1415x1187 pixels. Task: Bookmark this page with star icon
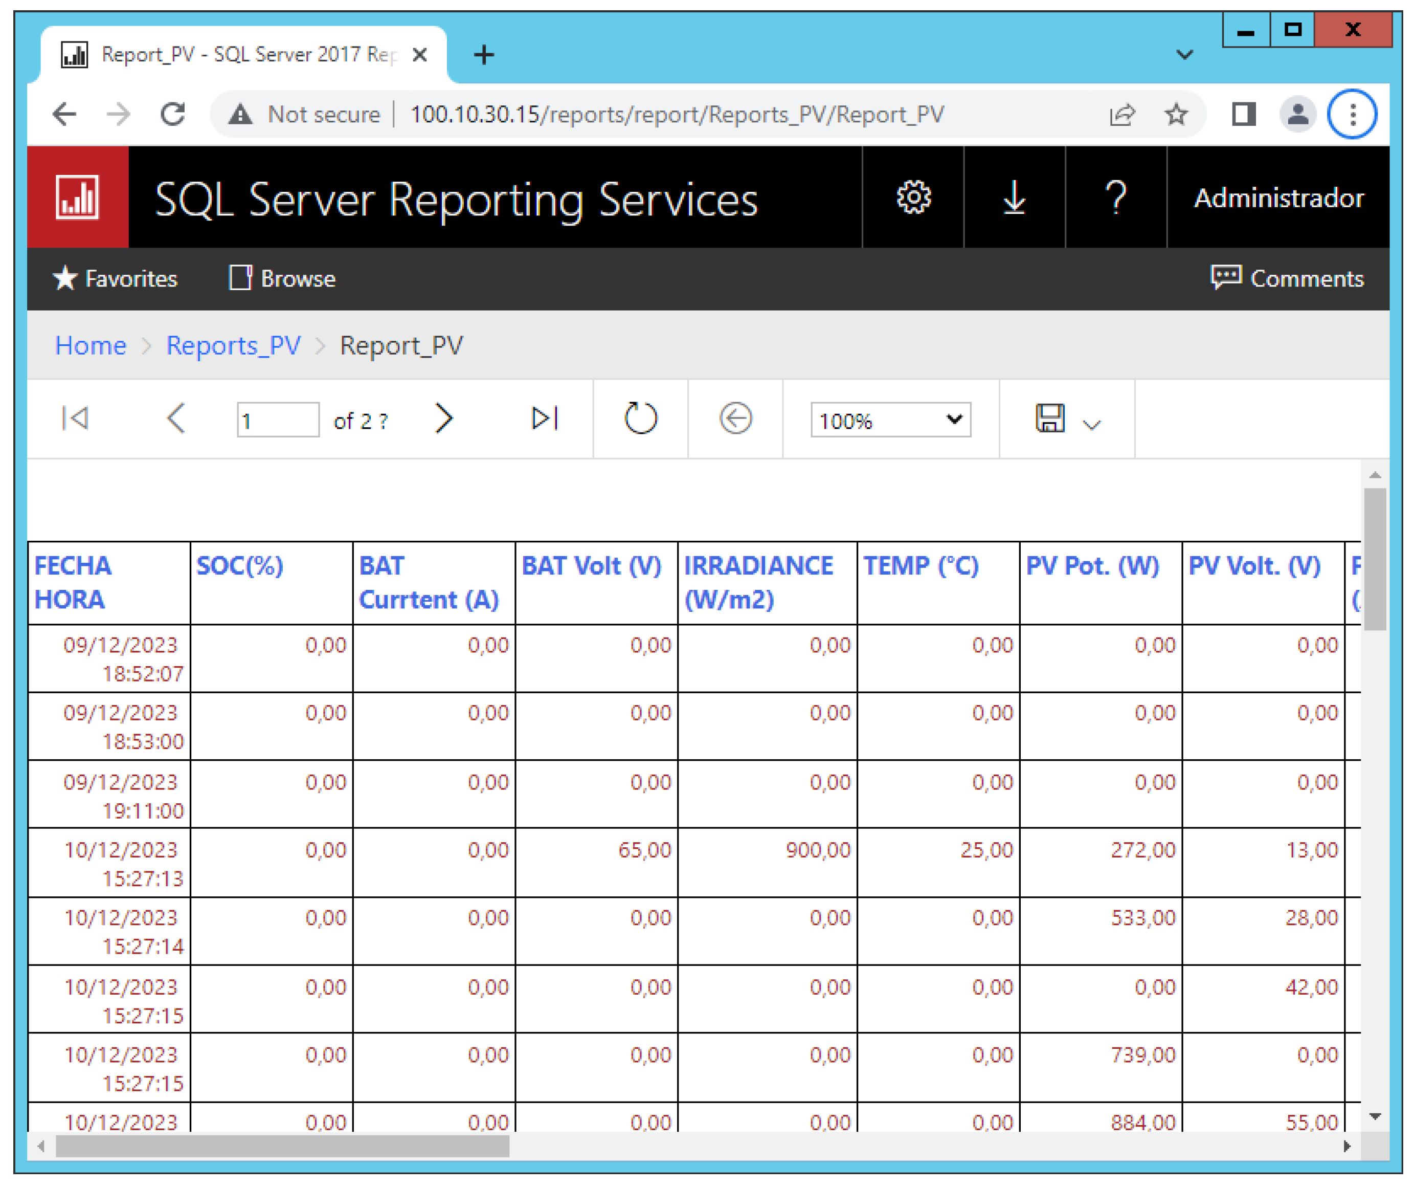click(x=1176, y=115)
